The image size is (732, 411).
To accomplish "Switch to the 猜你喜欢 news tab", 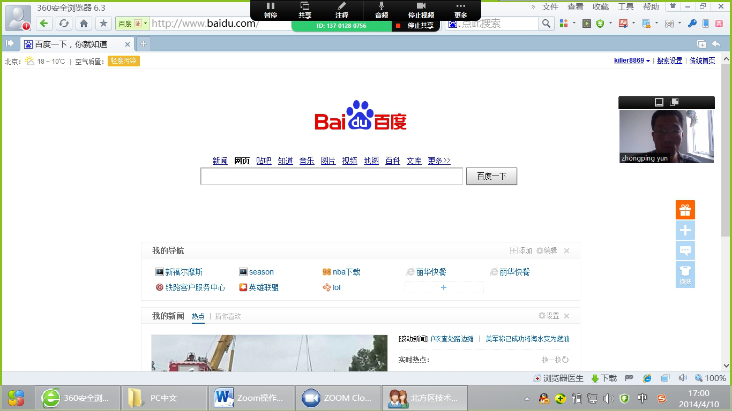I will click(x=228, y=316).
